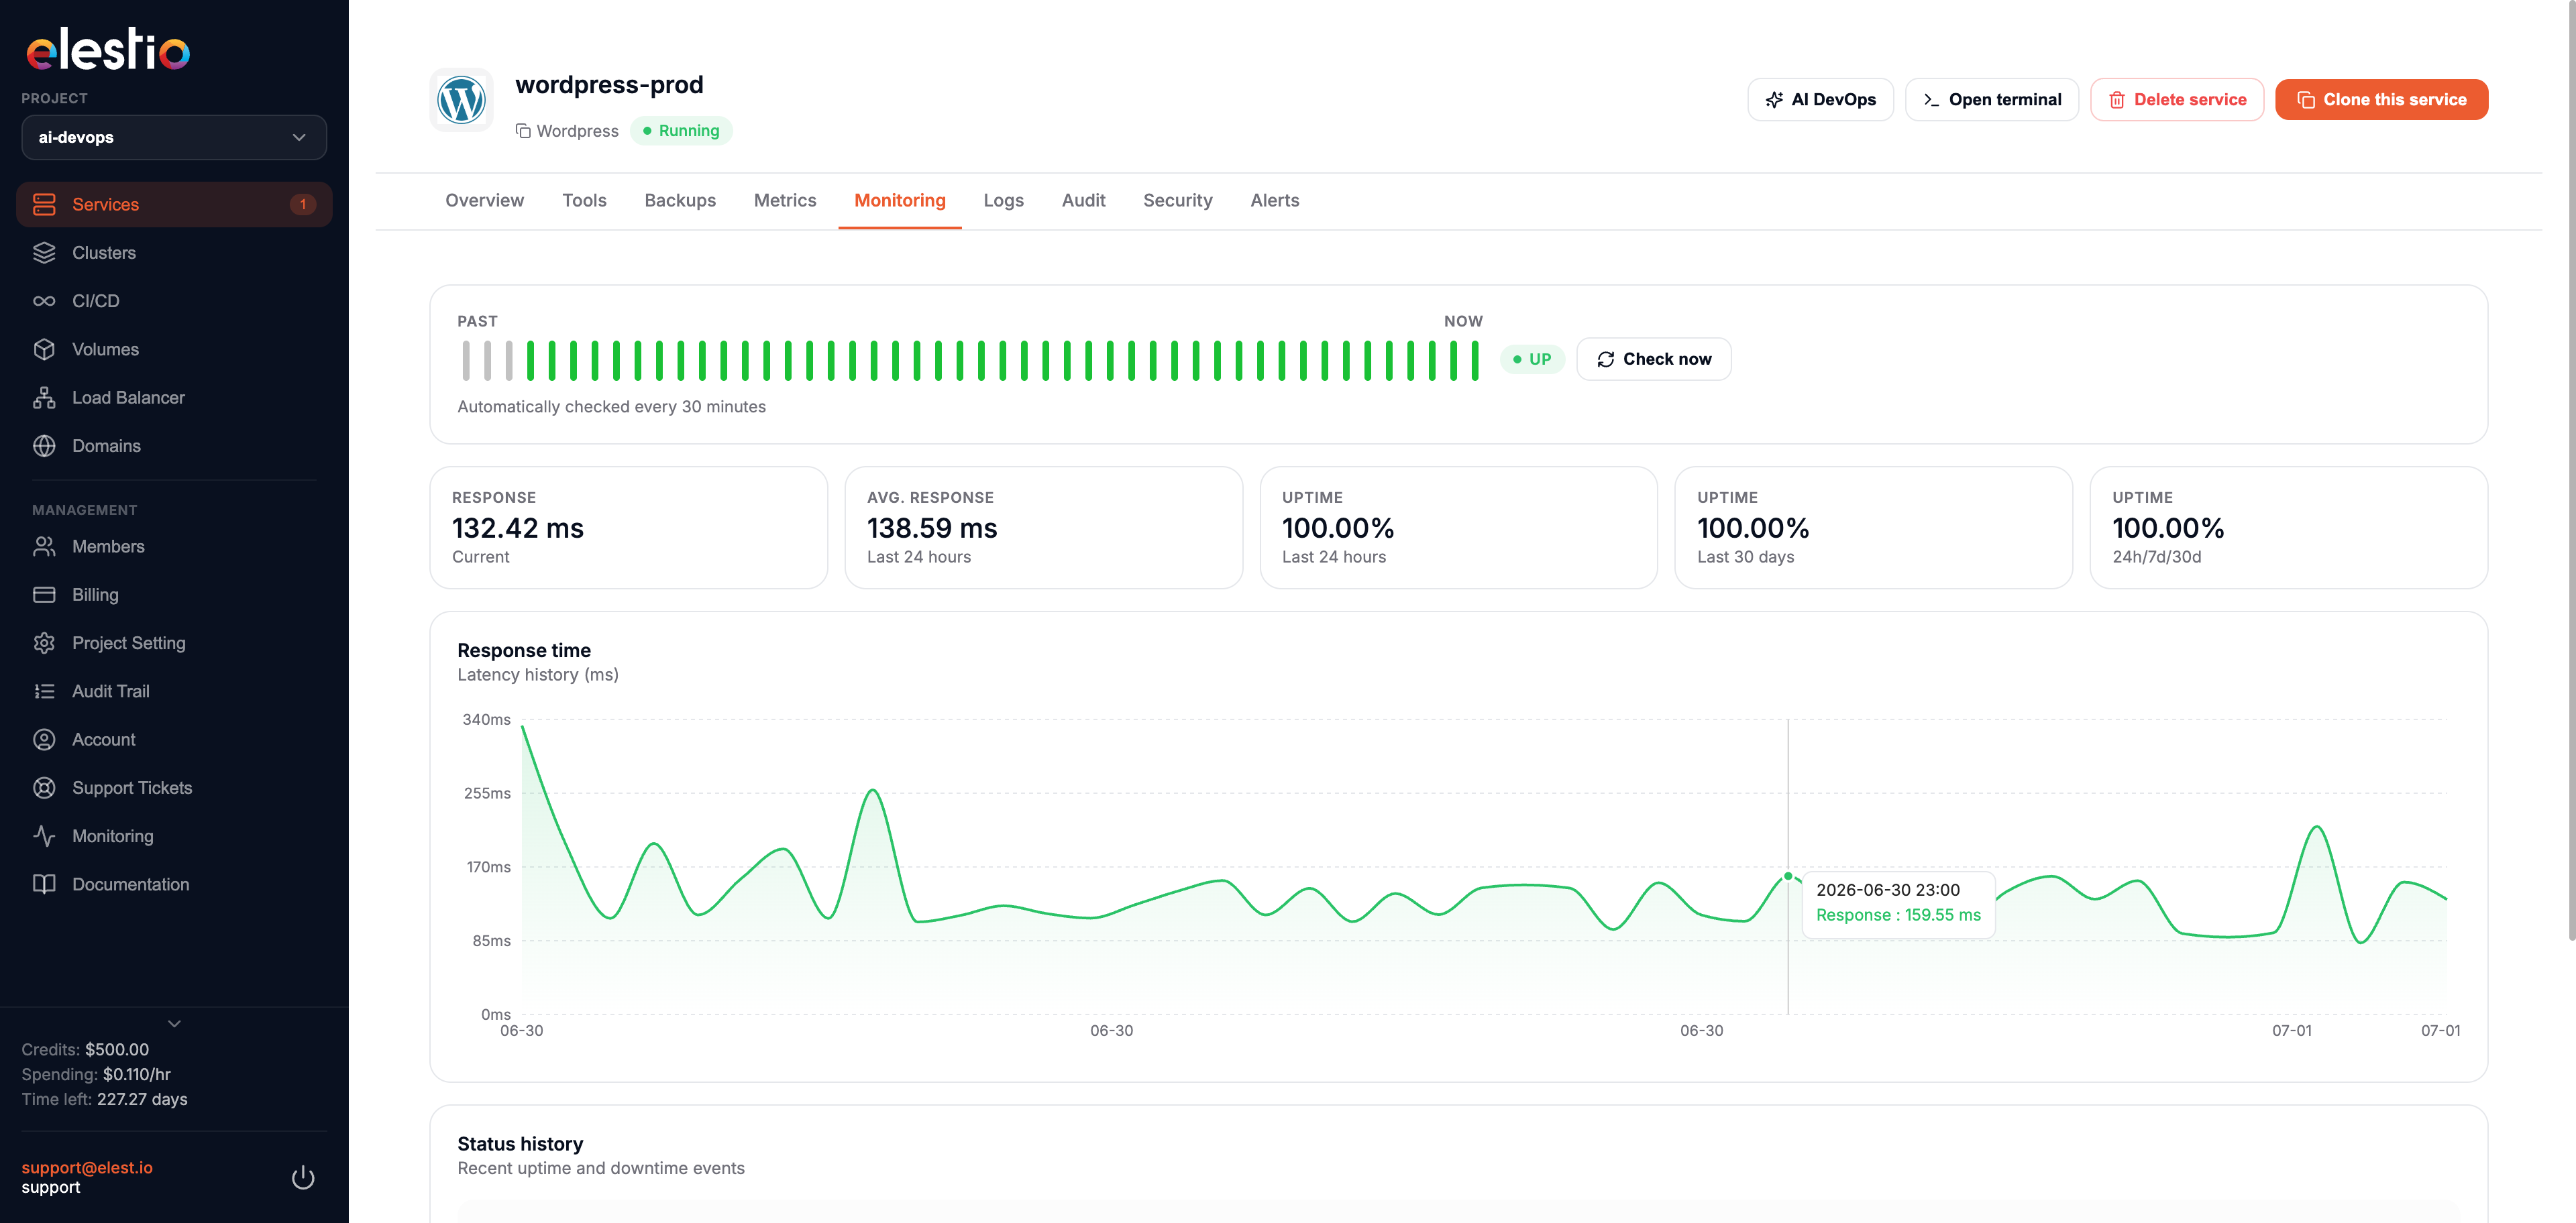Run Check now uptime check
The image size is (2576, 1223).
[1653, 359]
